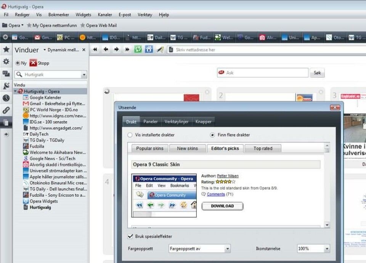The image size is (366, 263).
Task: Click the DOWNLOAD button for Classic Skin
Action: click(222, 206)
